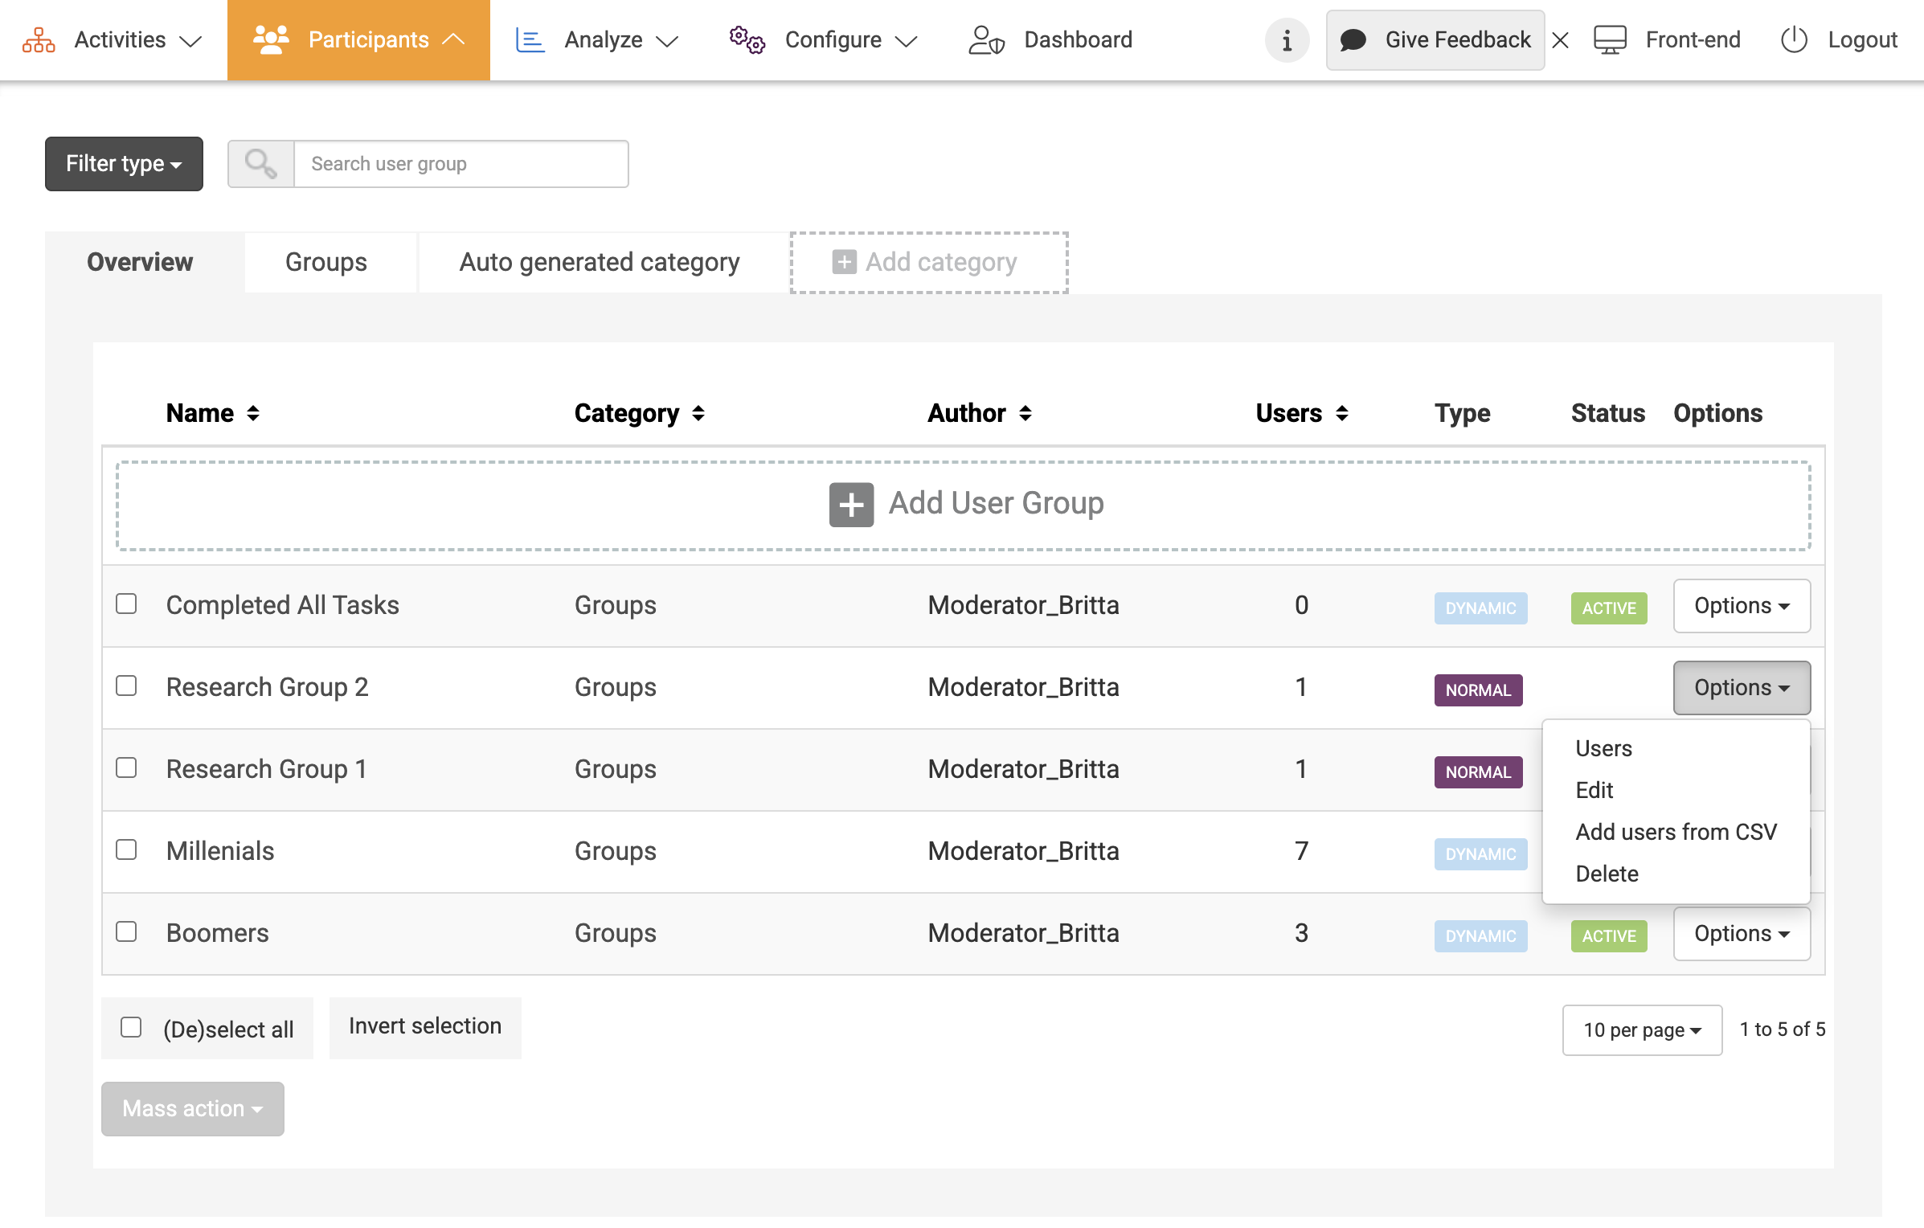Click the Logout power icon
1924x1228 pixels.
[1794, 40]
